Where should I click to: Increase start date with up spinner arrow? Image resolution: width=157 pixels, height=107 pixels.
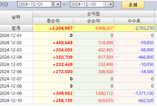coord(53,3)
